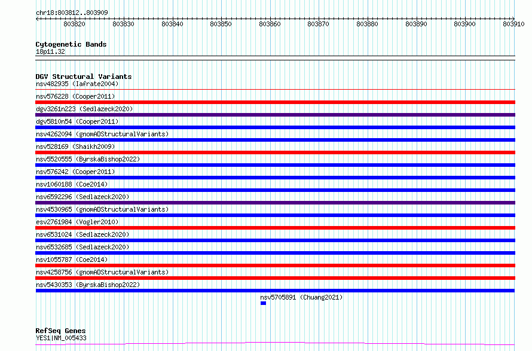Click the dgv5810n54 (Cooper2011) blue bar

[x=275, y=127]
